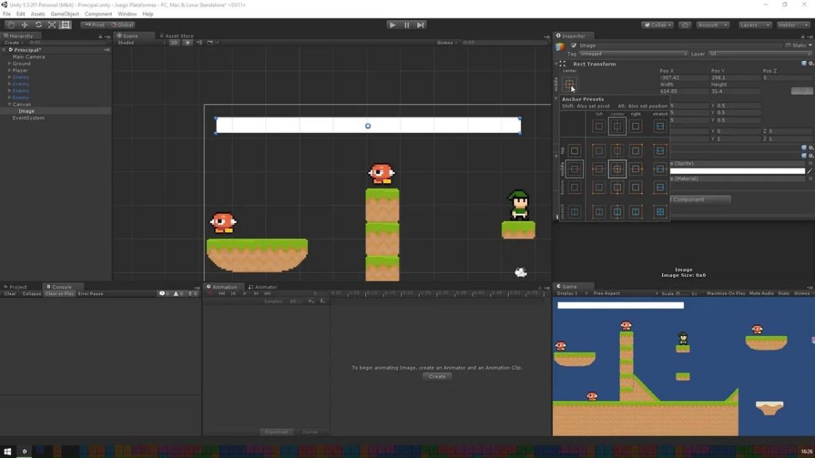Open the Account dropdown
The height and width of the screenshot is (458, 815).
tap(712, 25)
